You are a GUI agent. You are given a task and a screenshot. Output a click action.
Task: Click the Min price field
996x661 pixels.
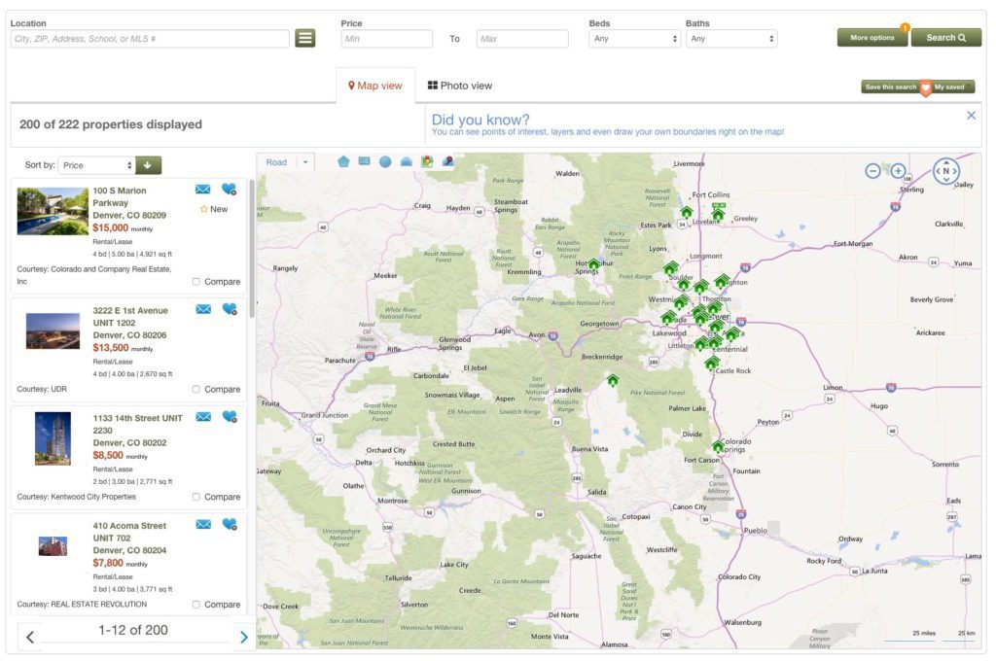coord(387,39)
